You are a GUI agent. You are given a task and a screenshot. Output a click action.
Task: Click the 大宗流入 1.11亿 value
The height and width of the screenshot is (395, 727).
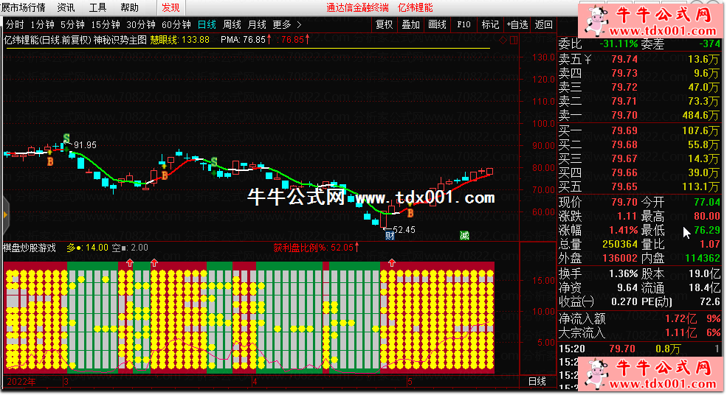(x=681, y=332)
